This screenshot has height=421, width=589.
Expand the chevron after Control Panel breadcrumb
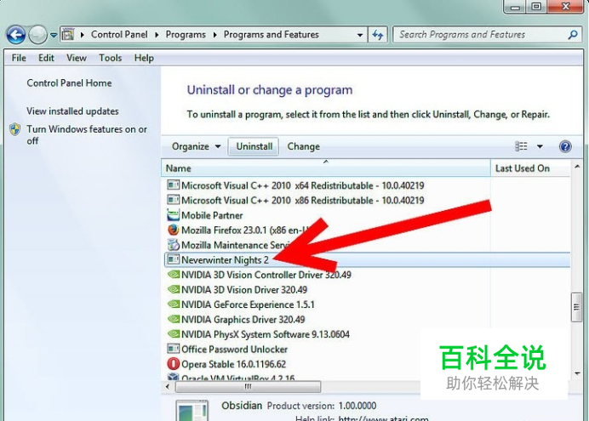[x=157, y=35]
